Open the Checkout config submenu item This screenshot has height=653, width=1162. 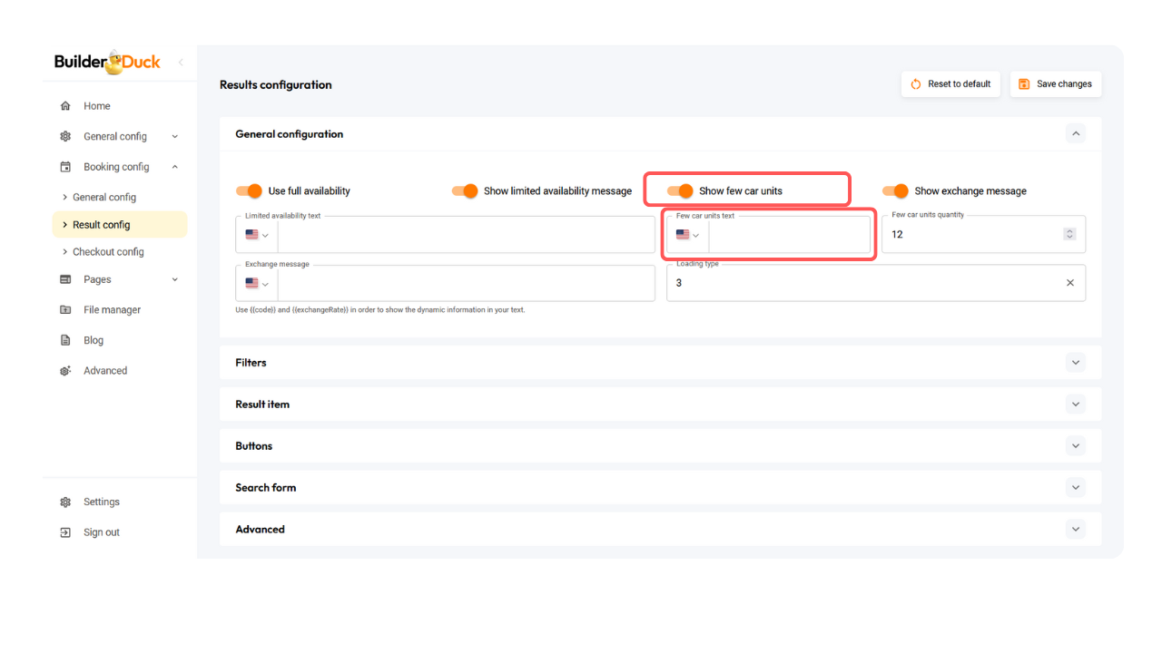tap(108, 252)
